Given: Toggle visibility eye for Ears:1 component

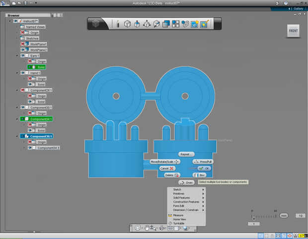Looking at the screenshot, I should click(23, 56).
